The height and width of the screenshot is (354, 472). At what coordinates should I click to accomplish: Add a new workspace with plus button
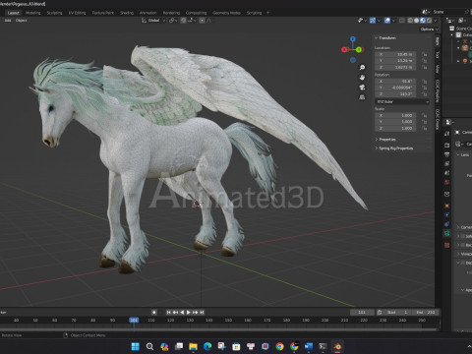coord(267,13)
